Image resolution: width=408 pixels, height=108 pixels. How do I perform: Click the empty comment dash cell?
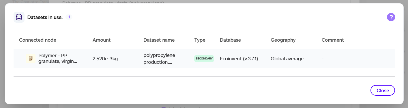pyautogui.click(x=323, y=59)
